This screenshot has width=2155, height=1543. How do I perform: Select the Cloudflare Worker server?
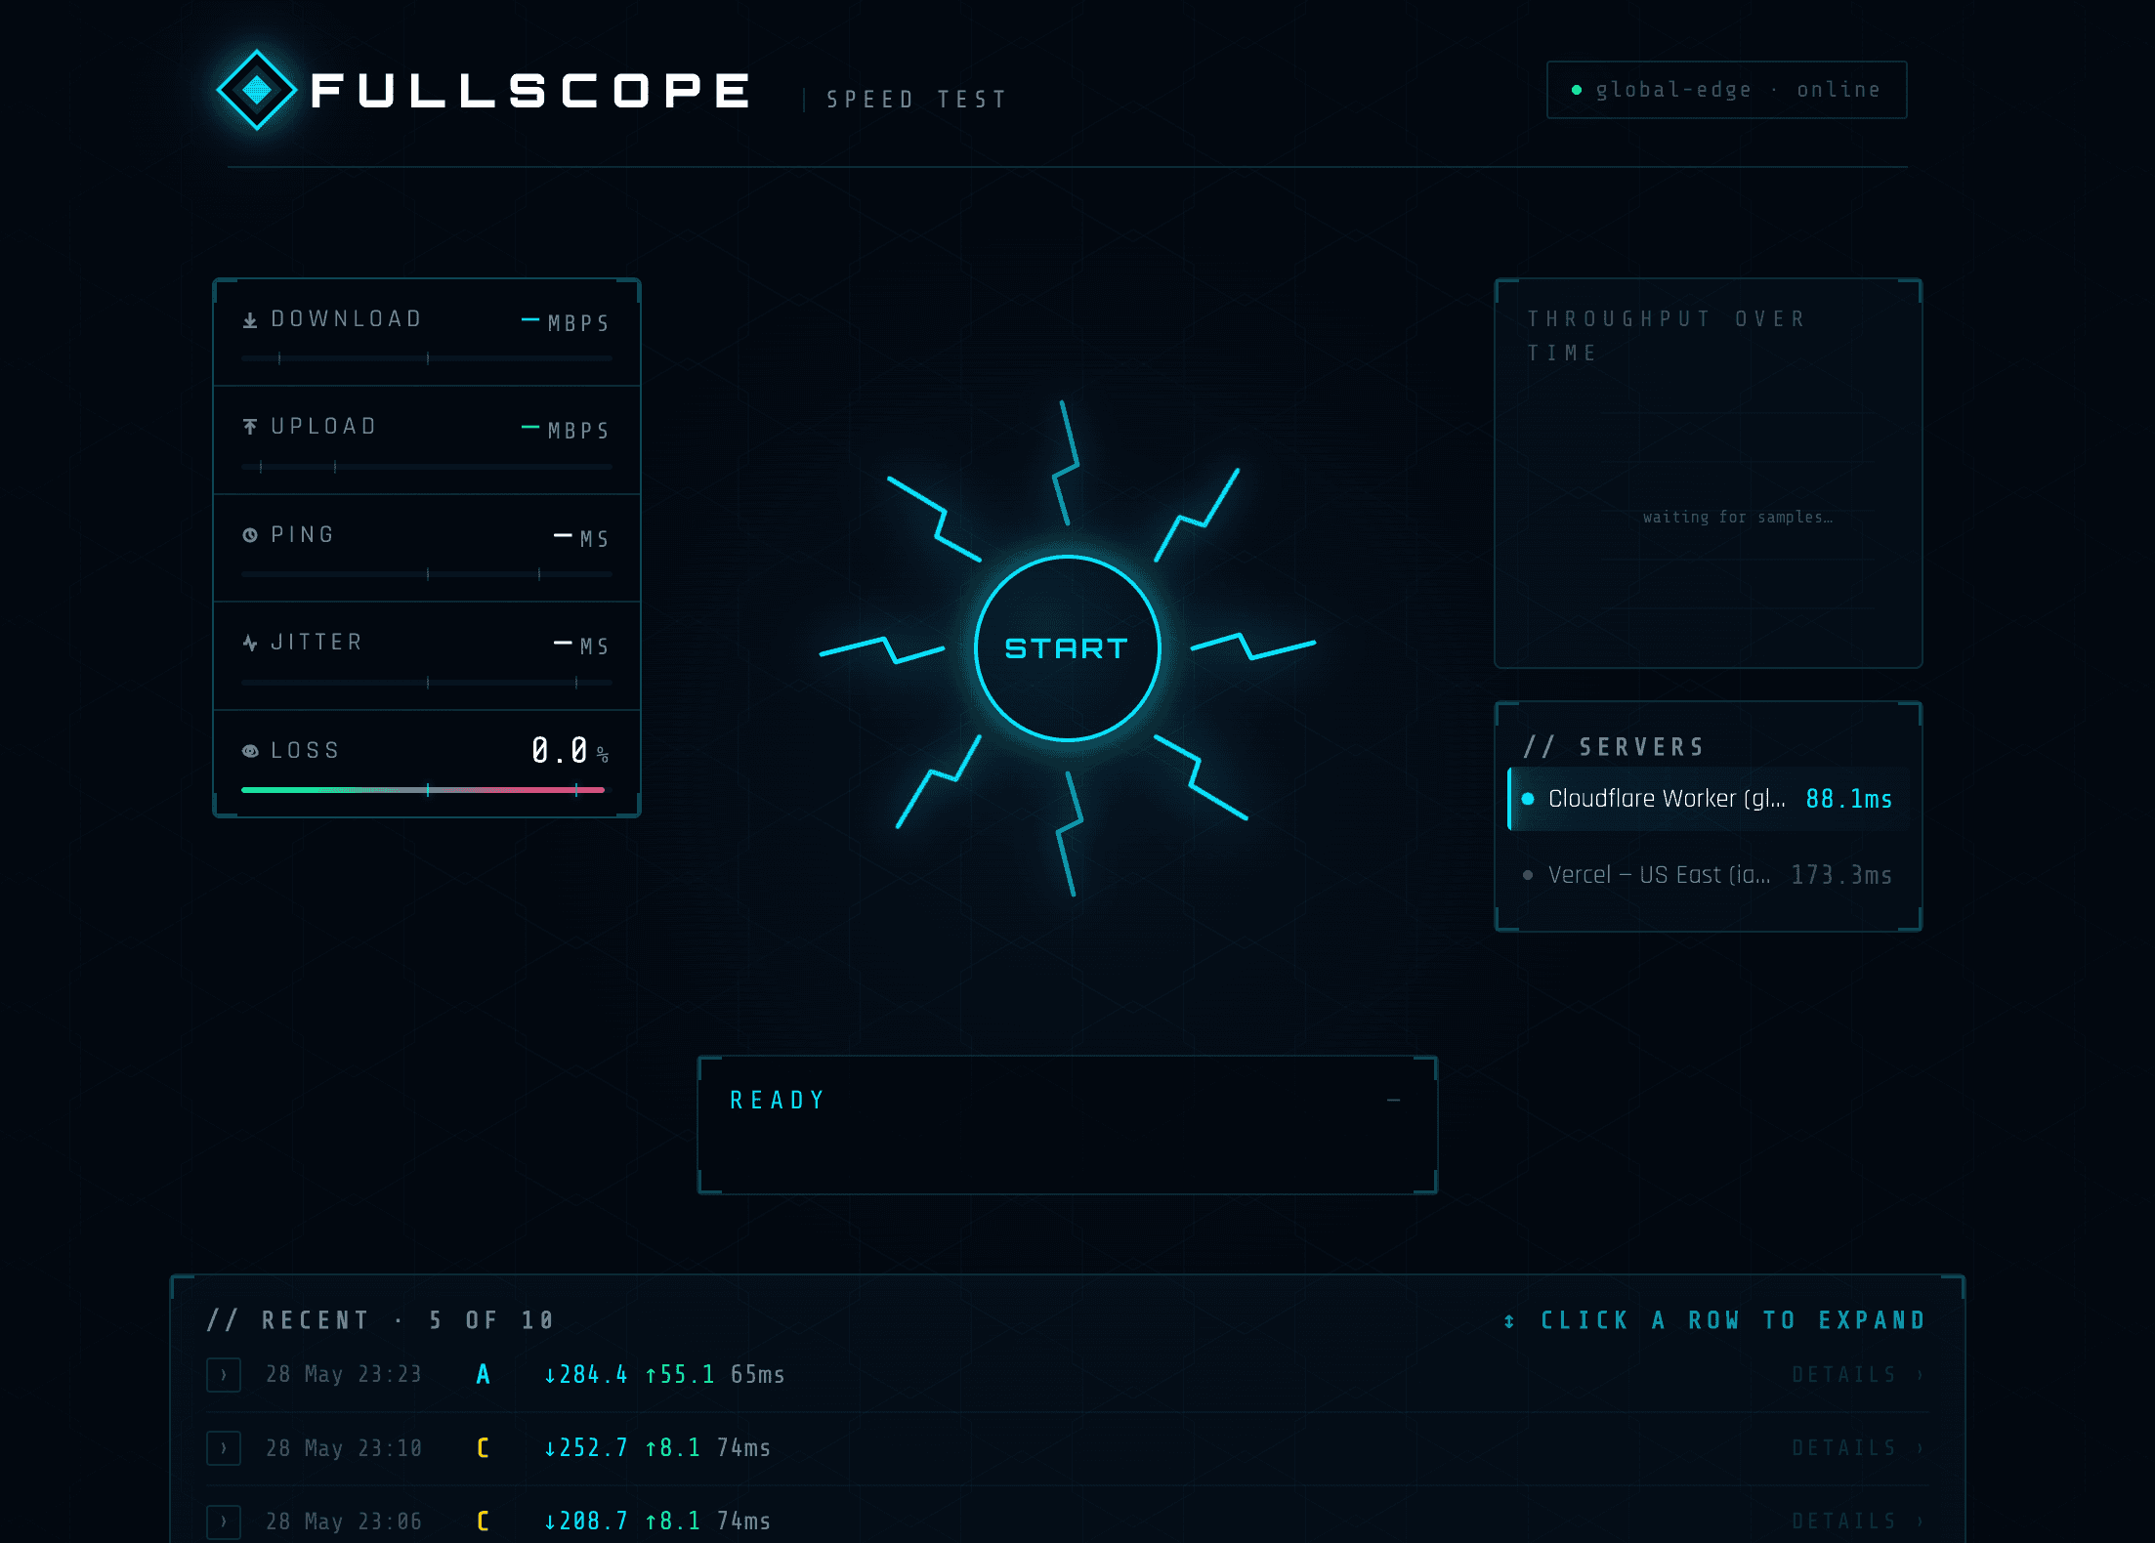pyautogui.click(x=1709, y=799)
